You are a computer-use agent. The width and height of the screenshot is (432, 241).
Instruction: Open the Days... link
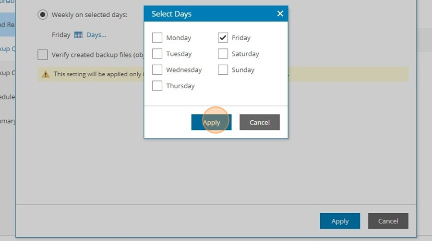click(96, 35)
